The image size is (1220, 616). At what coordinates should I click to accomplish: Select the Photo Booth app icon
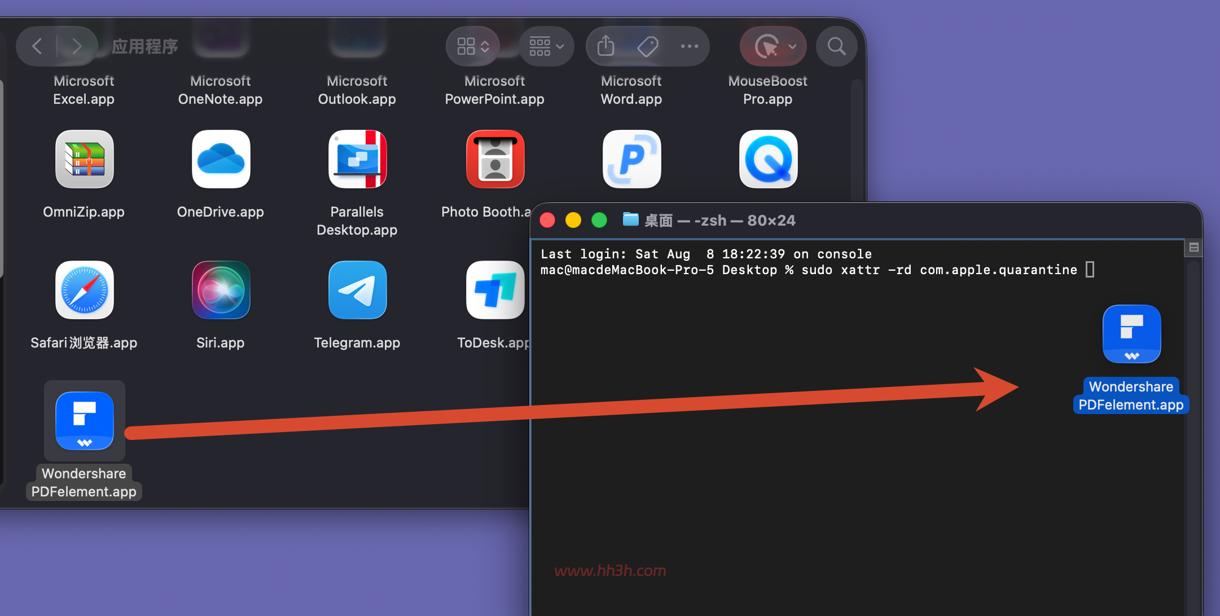point(495,159)
